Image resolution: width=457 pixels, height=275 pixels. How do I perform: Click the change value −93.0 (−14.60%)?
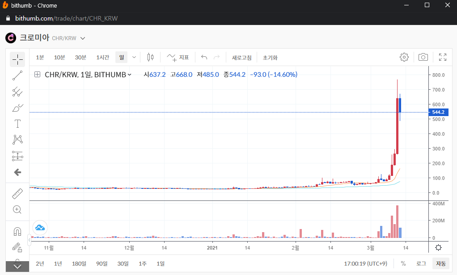coord(274,75)
